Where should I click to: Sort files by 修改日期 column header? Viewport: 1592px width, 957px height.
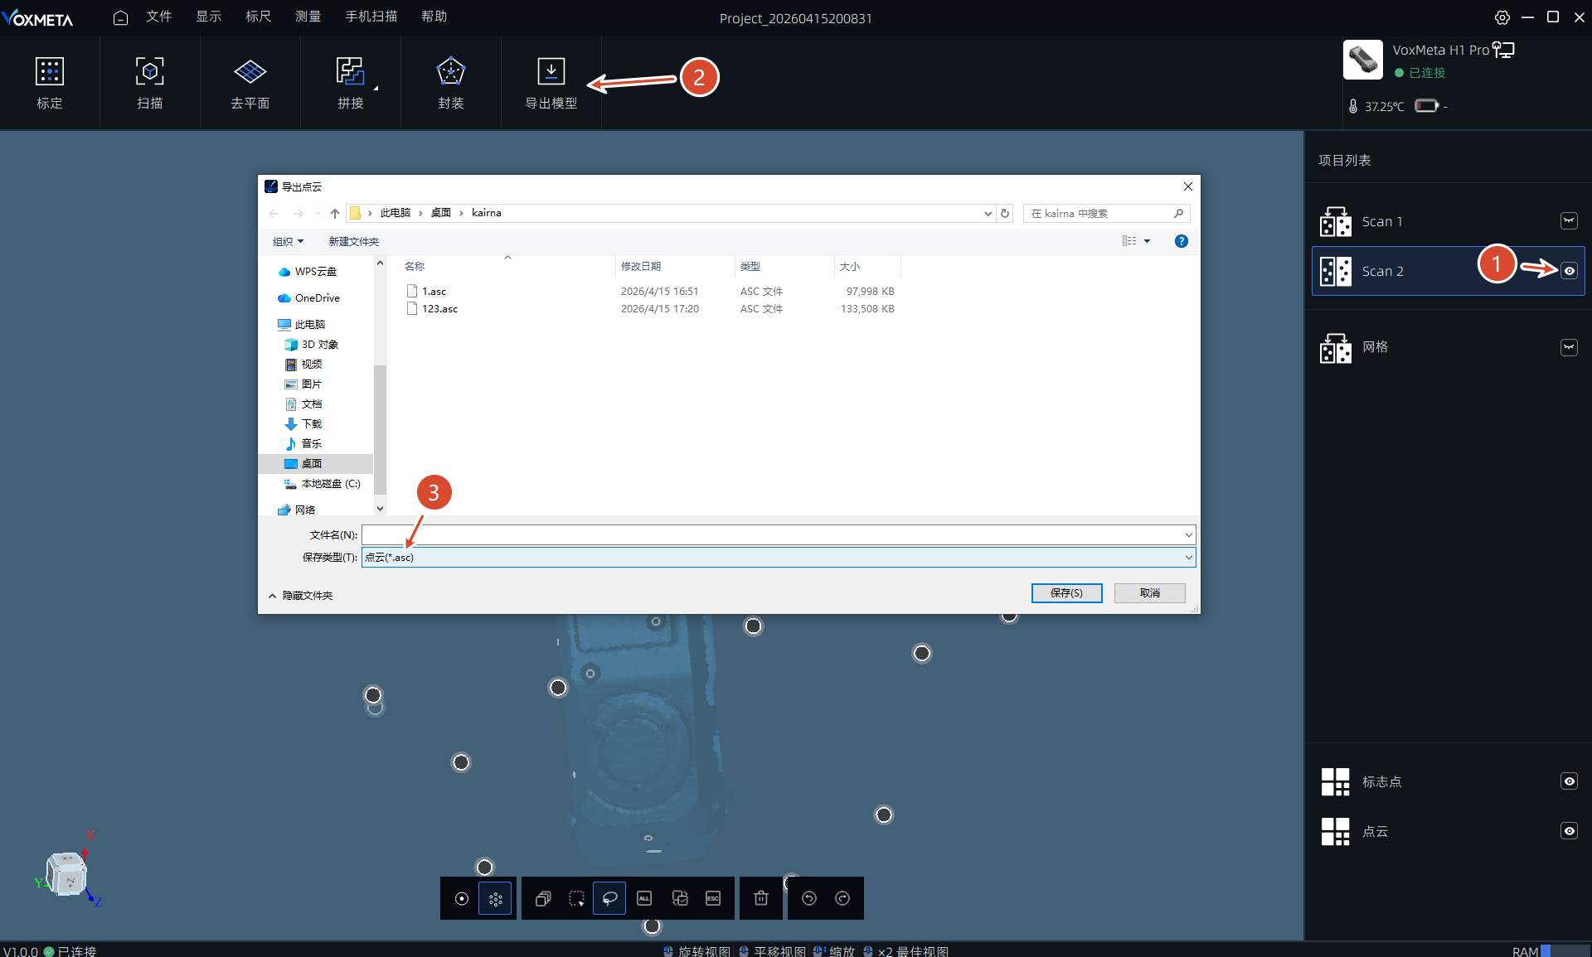click(675, 266)
